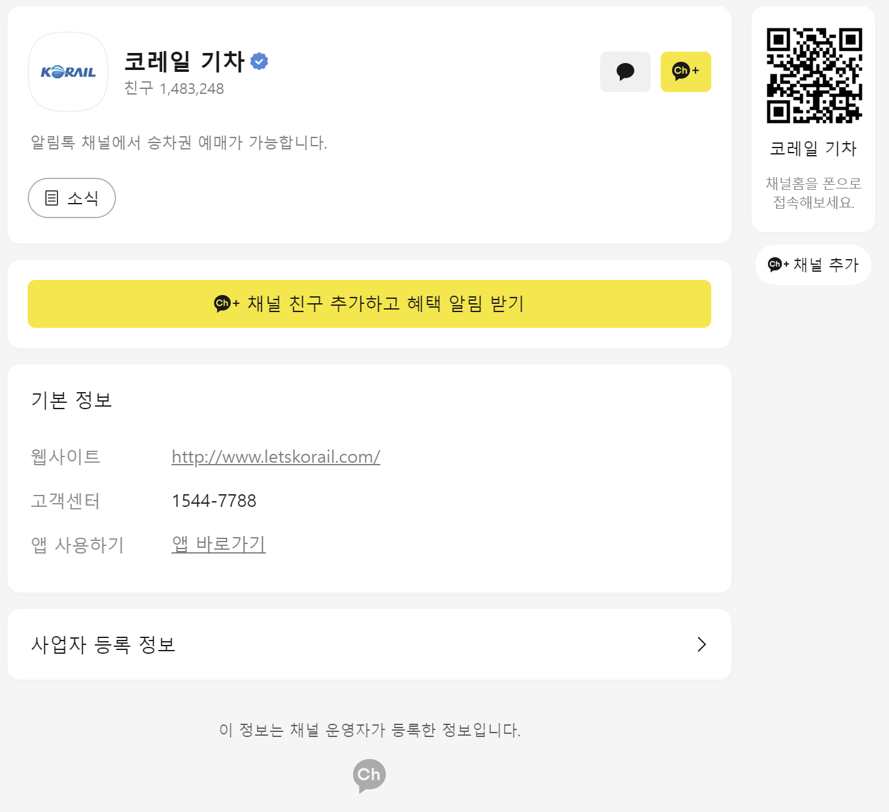The height and width of the screenshot is (812, 889).
Task: Click the gray Ch logo at footer
Action: pyautogui.click(x=369, y=775)
